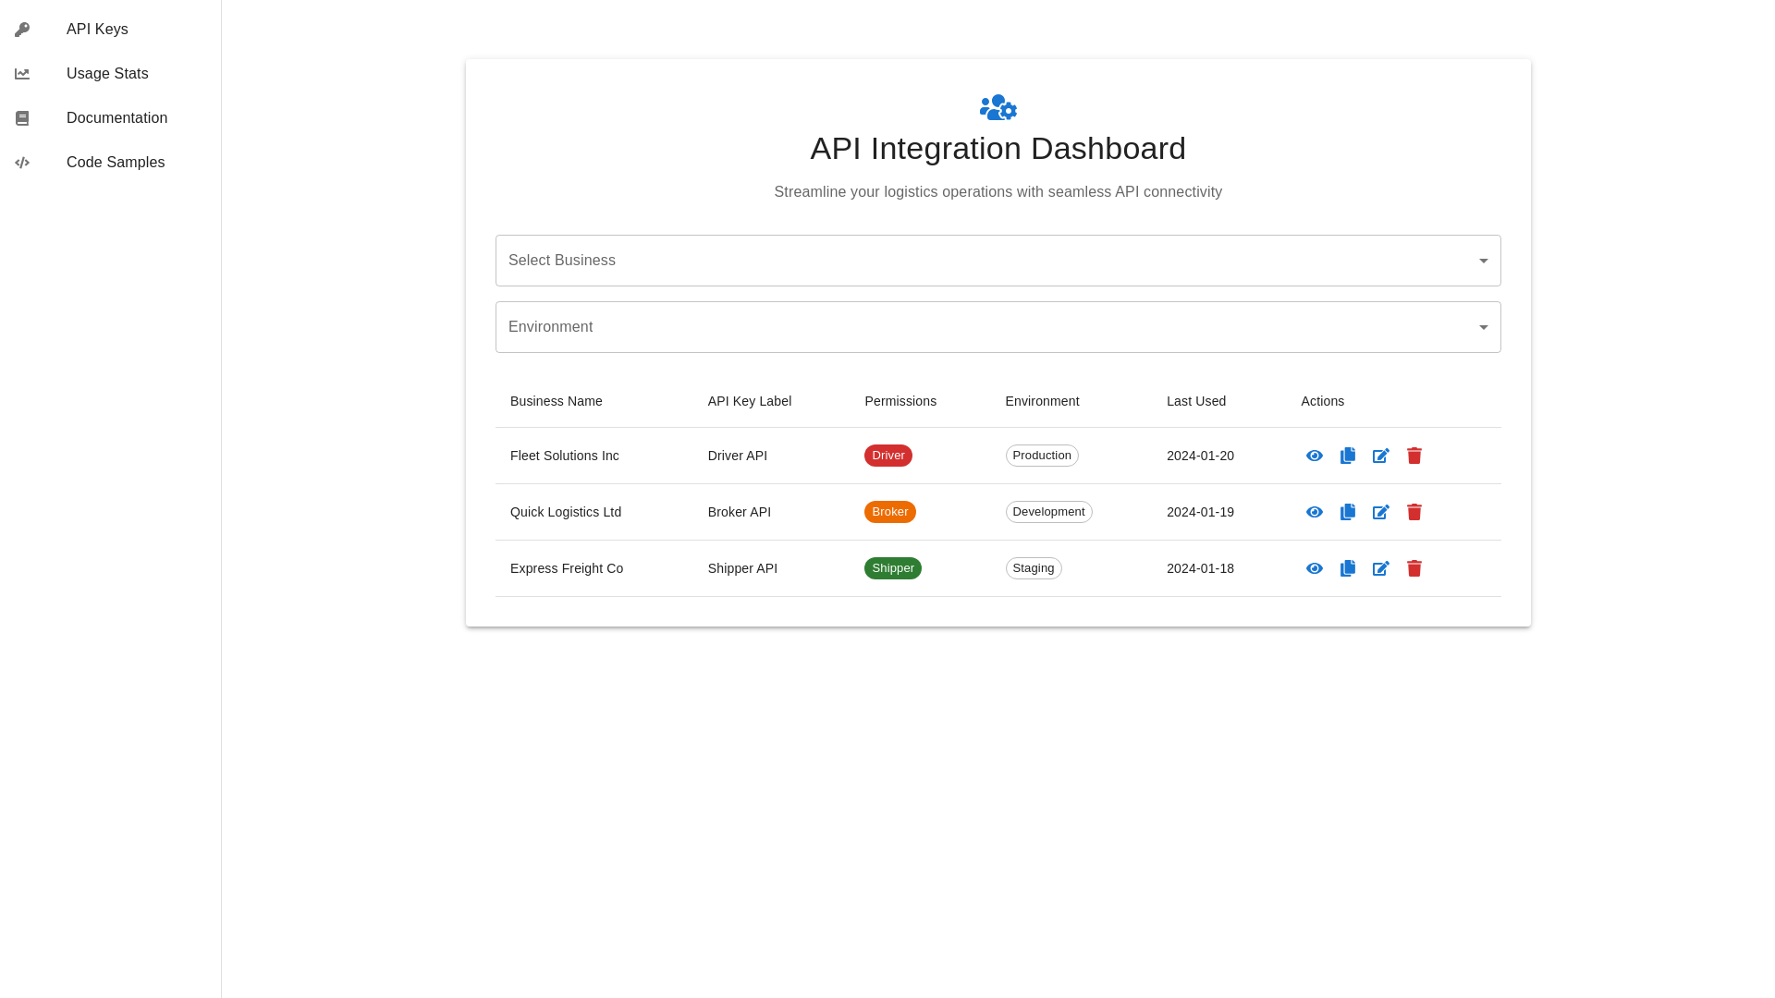Edit the Broker API key for Quick Logistics
1775x998 pixels.
pyautogui.click(x=1381, y=512)
